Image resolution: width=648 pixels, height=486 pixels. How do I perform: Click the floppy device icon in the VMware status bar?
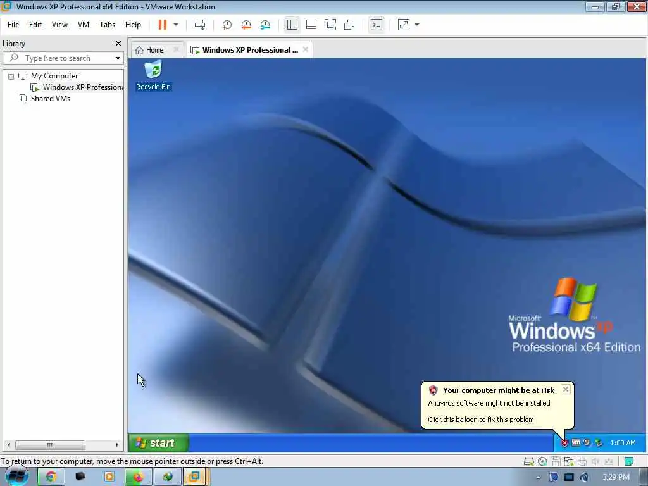tap(556, 461)
